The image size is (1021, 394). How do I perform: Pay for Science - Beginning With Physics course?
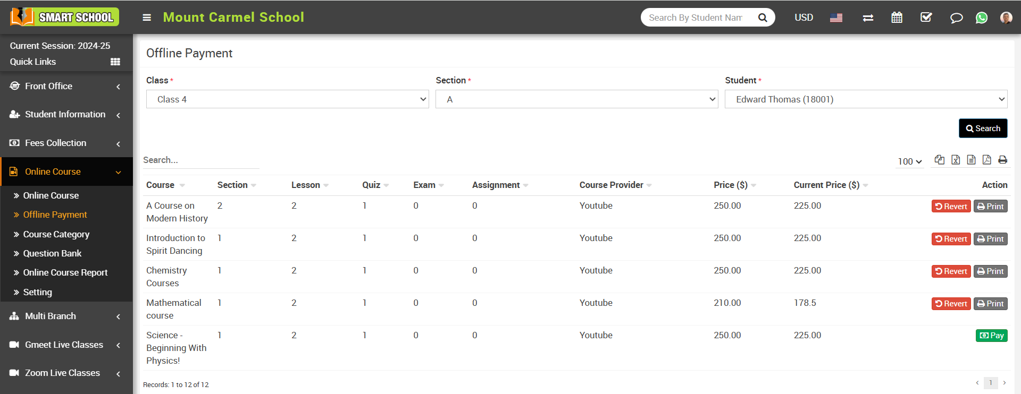tap(991, 336)
